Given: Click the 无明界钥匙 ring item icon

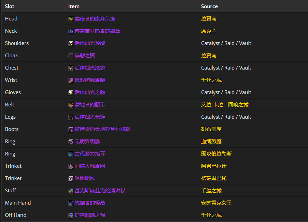Looking at the screenshot, I should pos(70,142).
